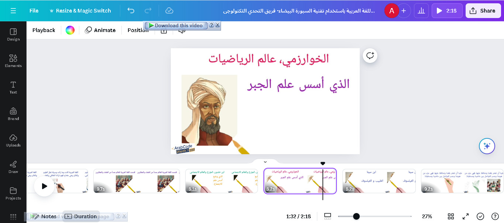Select the ابن سينا 8.2s clip

pyautogui.click(x=379, y=181)
